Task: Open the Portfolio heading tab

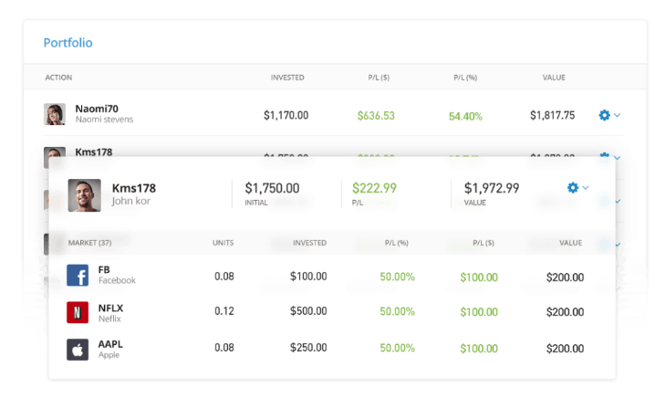Action: pos(68,43)
